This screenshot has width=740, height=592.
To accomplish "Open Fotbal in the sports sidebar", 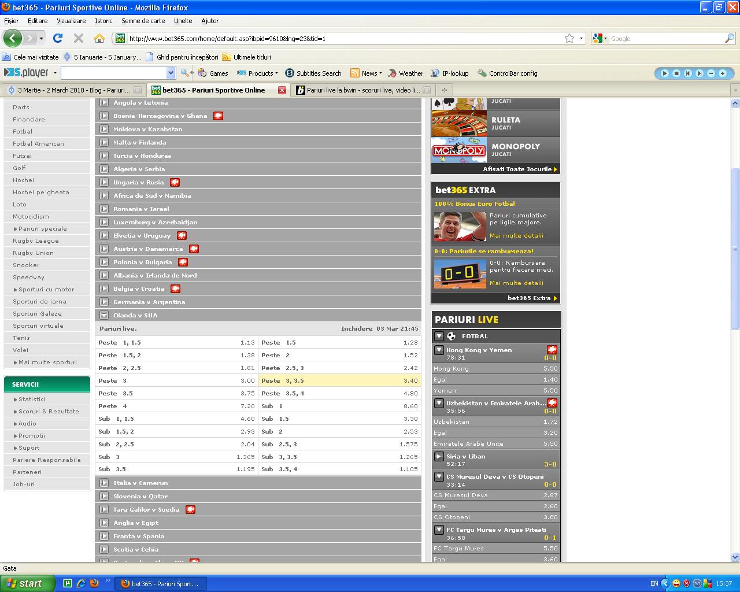I will point(23,131).
